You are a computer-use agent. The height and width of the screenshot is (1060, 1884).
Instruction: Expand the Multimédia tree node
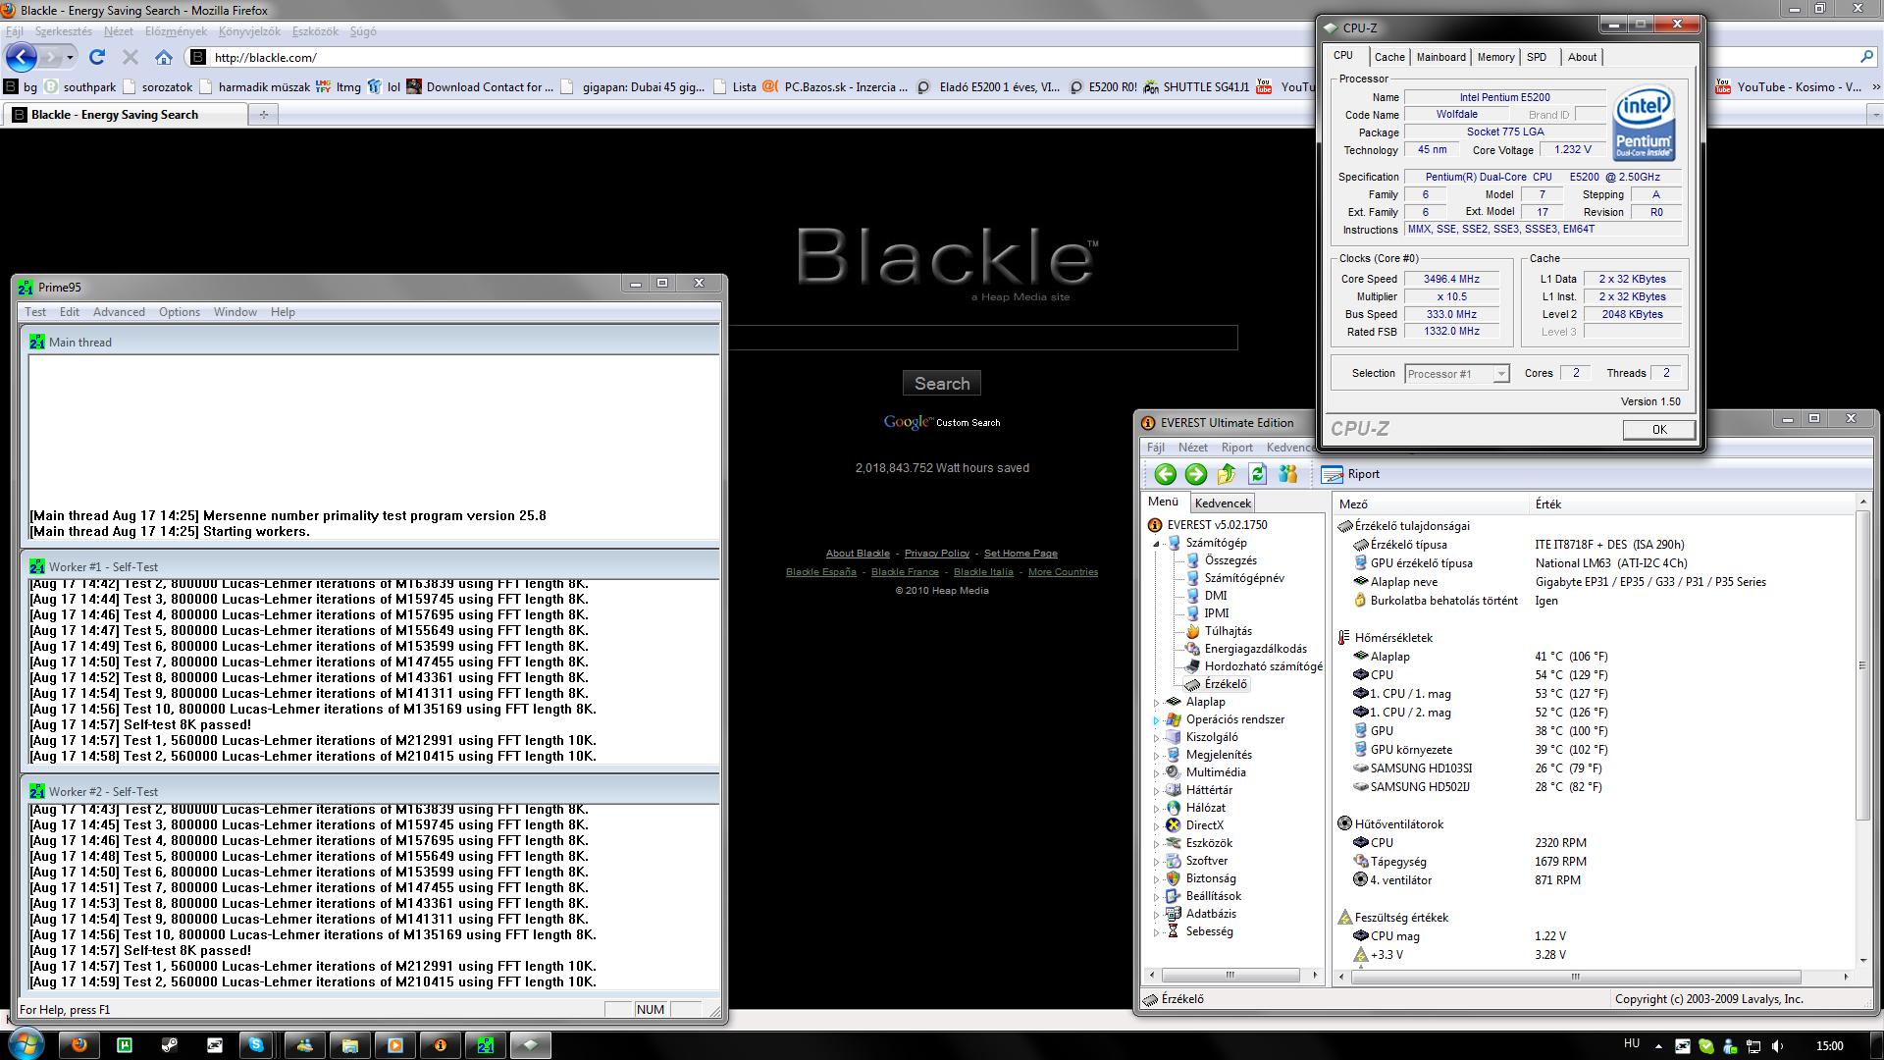point(1156,773)
